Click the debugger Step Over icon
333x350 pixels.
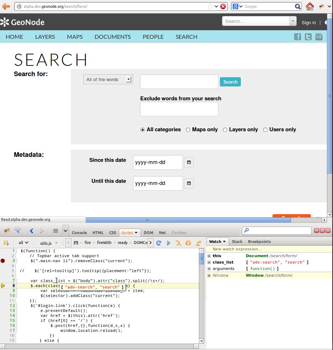188,243
